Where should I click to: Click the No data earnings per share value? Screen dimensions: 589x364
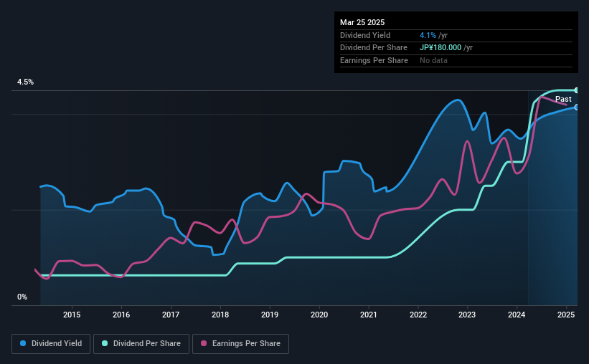tap(433, 60)
